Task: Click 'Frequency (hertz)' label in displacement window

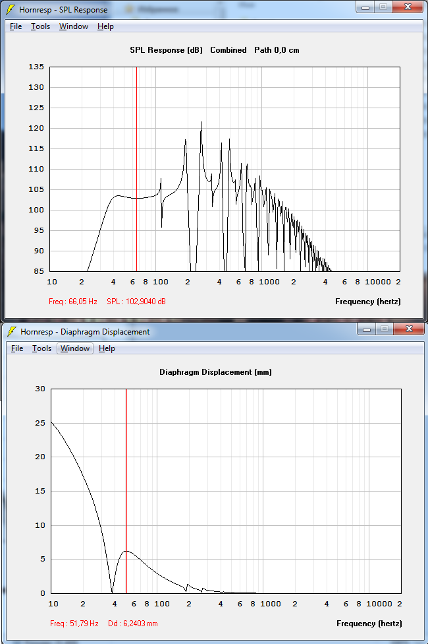Action: pyautogui.click(x=369, y=624)
